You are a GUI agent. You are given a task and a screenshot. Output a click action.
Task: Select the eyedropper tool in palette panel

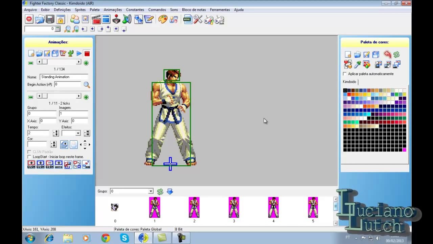[x=357, y=64]
